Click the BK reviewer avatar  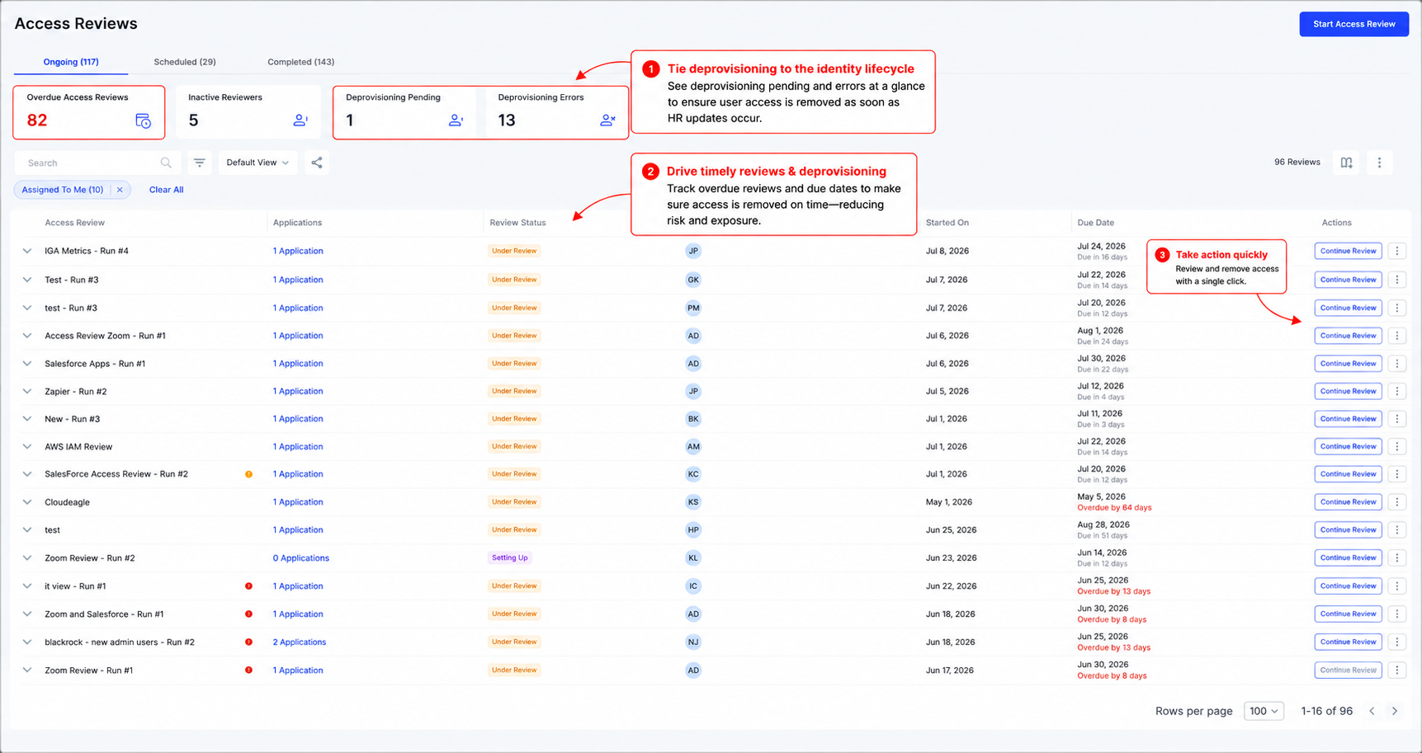pos(693,419)
